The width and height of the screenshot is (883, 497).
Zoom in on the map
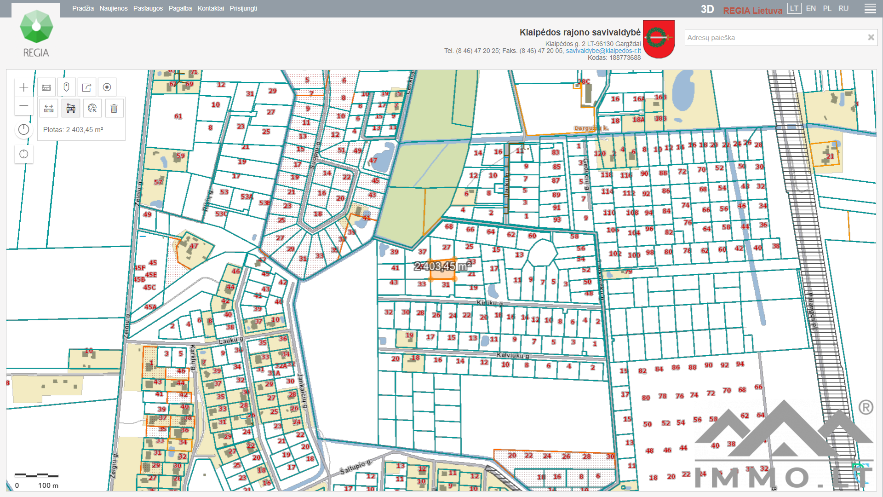(24, 87)
